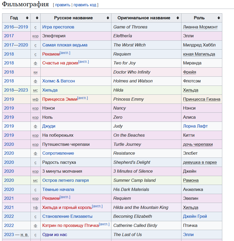Click the [англ.] link after Счастье на двоих
This screenshot has height=241, width=234.
(x=84, y=62)
